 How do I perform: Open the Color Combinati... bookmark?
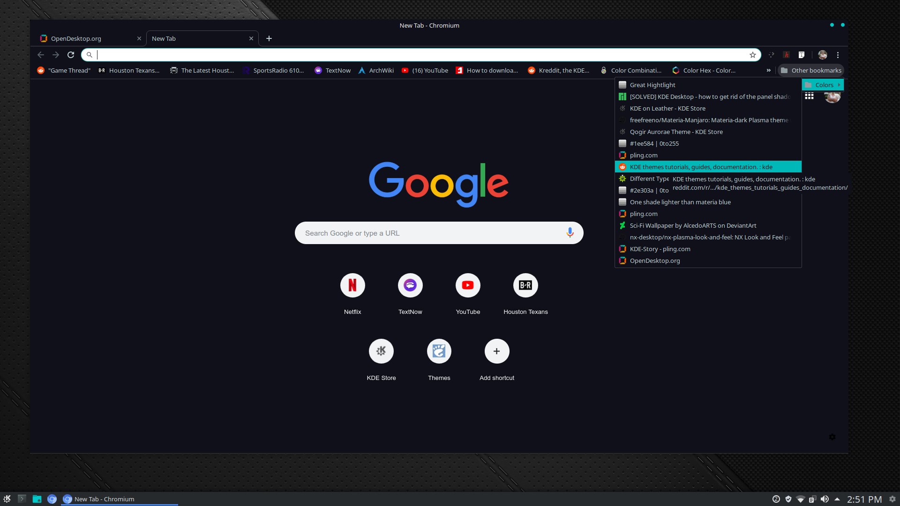pos(631,70)
